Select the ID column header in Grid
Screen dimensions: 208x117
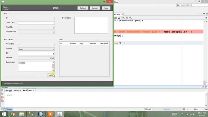(x=61, y=44)
